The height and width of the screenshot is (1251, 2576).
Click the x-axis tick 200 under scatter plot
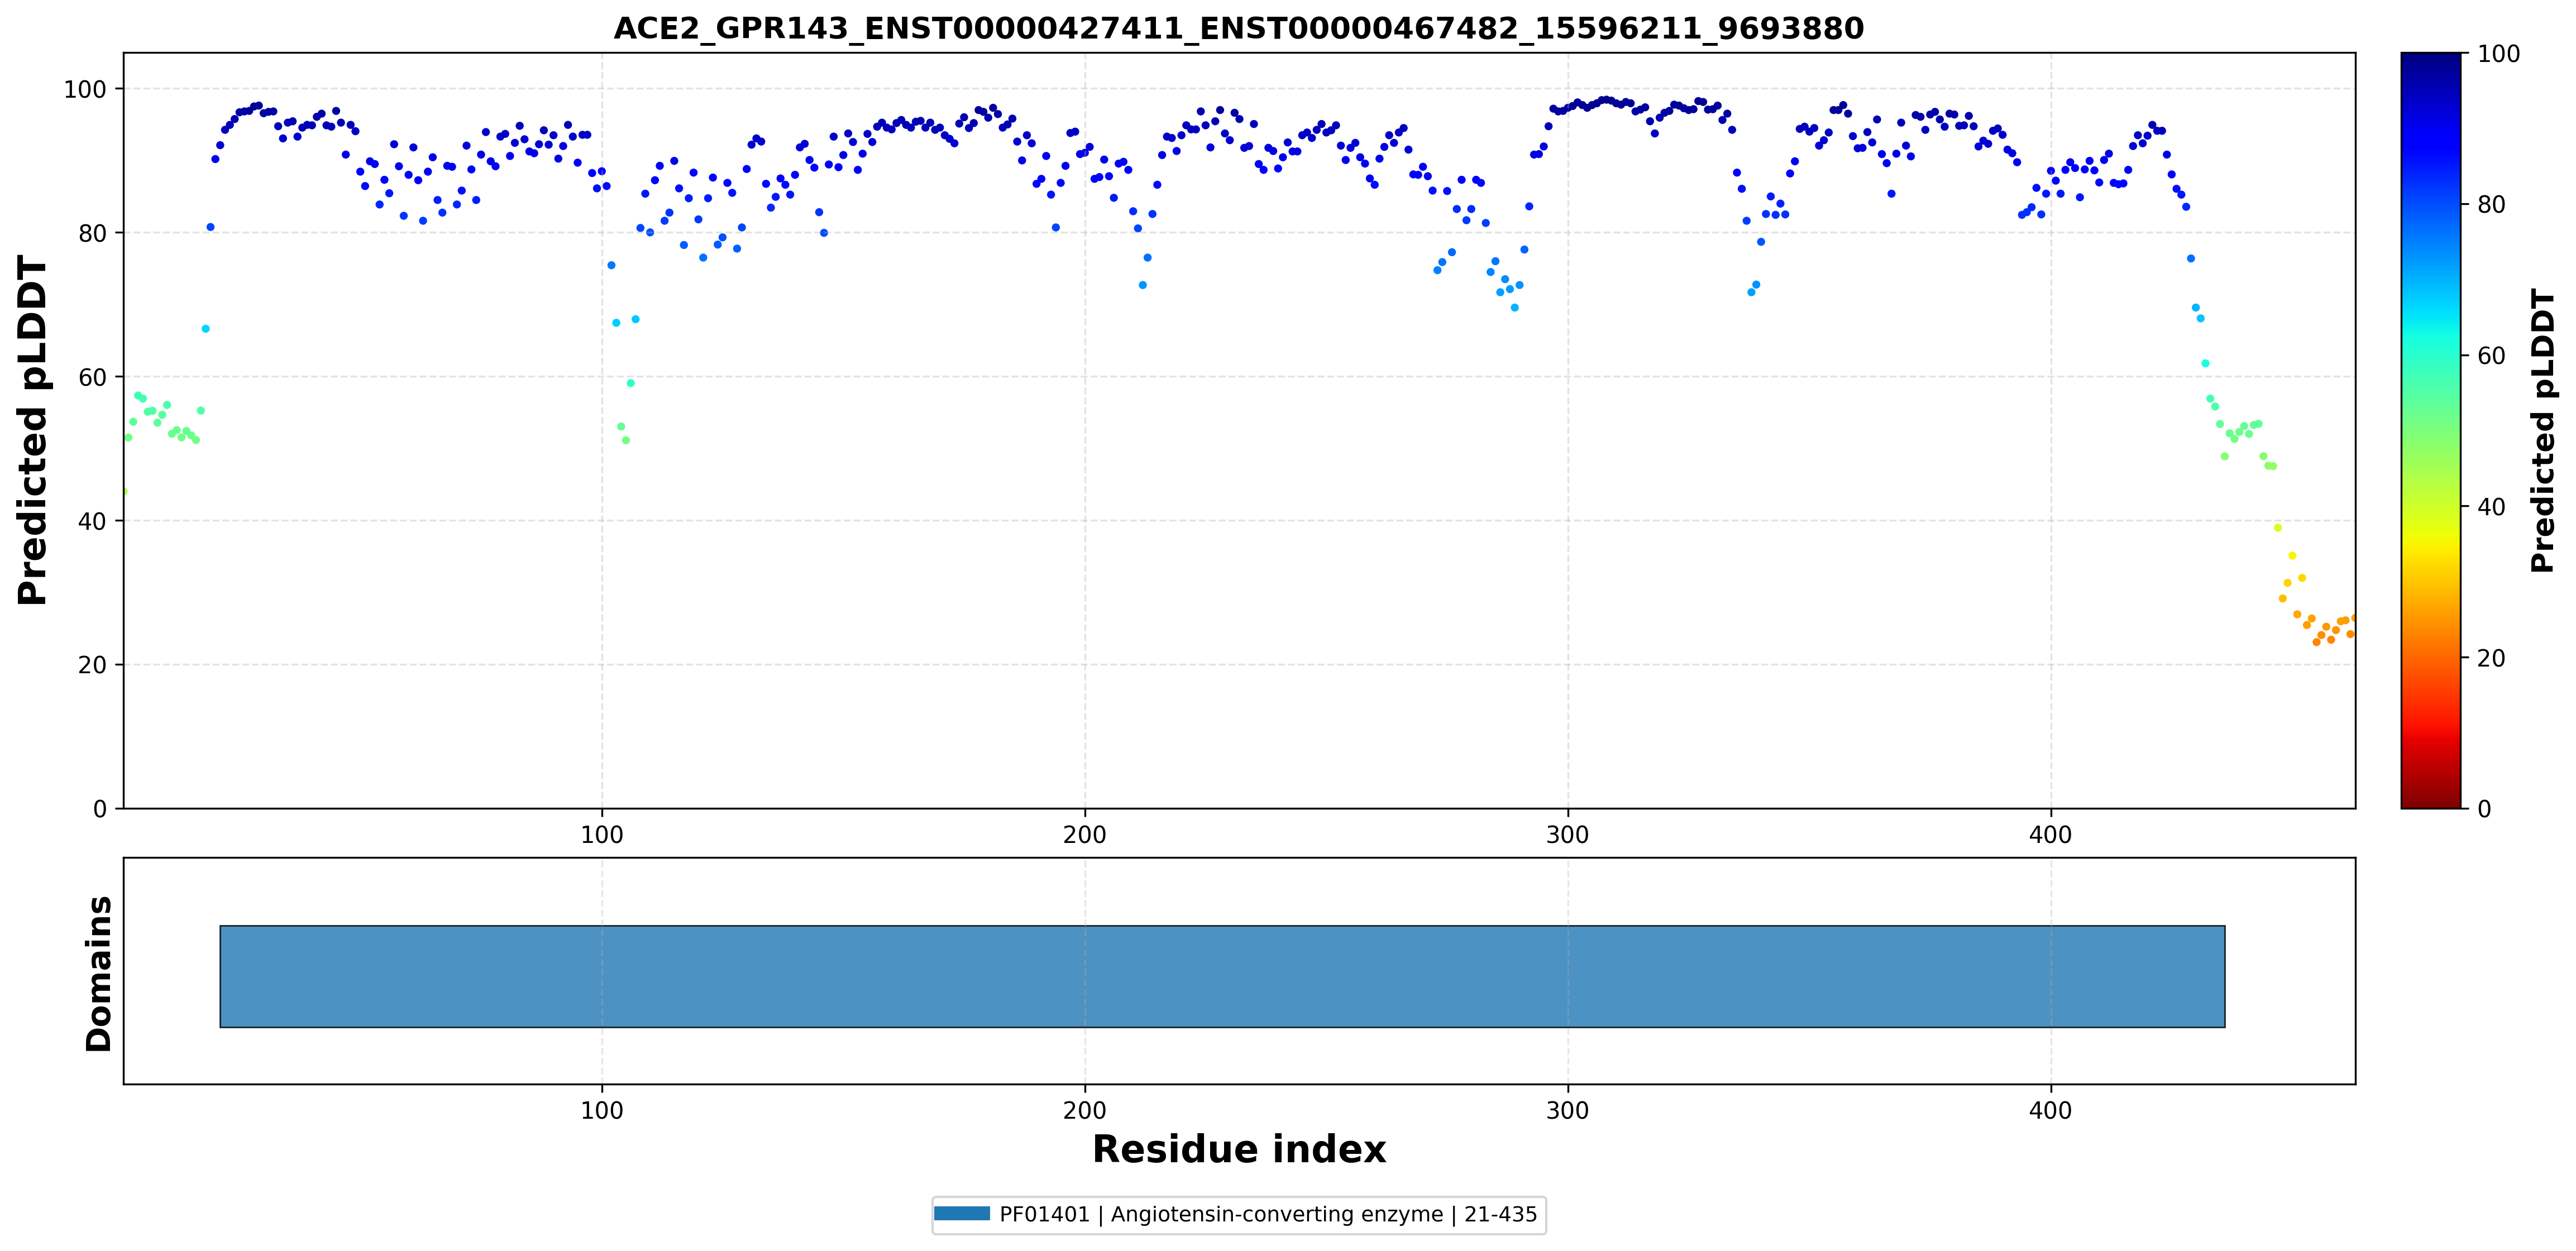coord(1084,834)
